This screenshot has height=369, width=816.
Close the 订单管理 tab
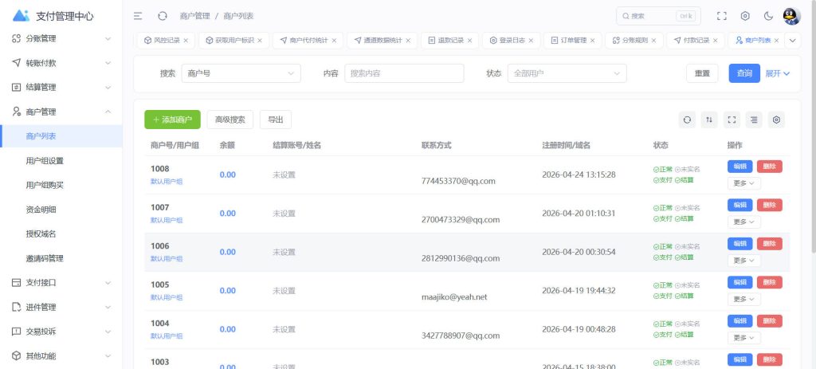click(592, 41)
